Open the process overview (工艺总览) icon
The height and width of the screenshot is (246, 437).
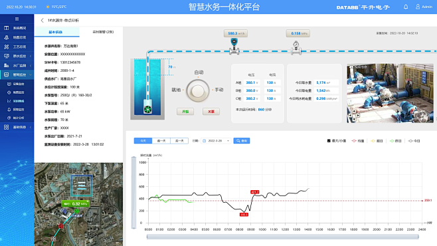coord(7,47)
